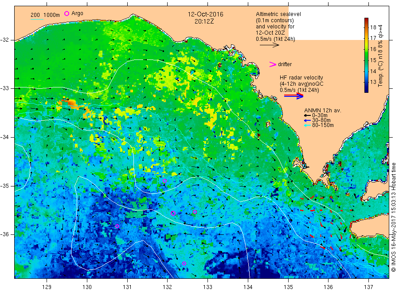The height and width of the screenshot is (293, 399).
Task: Click the '133' longitude axis label
Action: (x=207, y=287)
